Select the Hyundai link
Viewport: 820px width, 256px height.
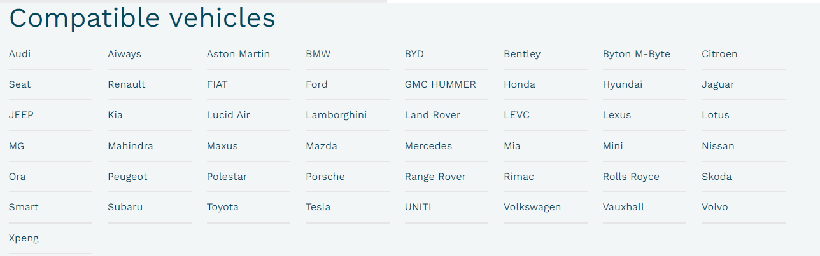pos(622,84)
